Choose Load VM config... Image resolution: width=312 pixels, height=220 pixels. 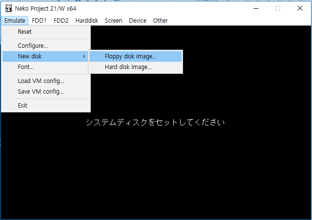45,81
